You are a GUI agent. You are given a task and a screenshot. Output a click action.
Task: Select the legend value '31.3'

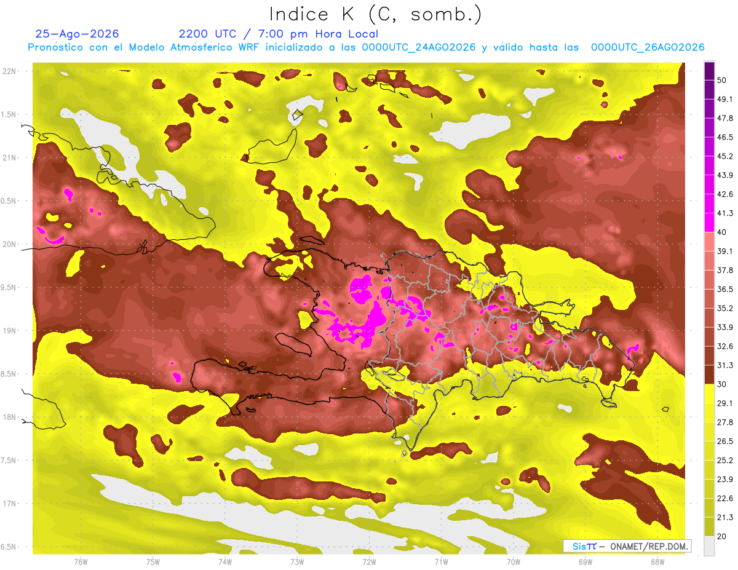tap(725, 365)
